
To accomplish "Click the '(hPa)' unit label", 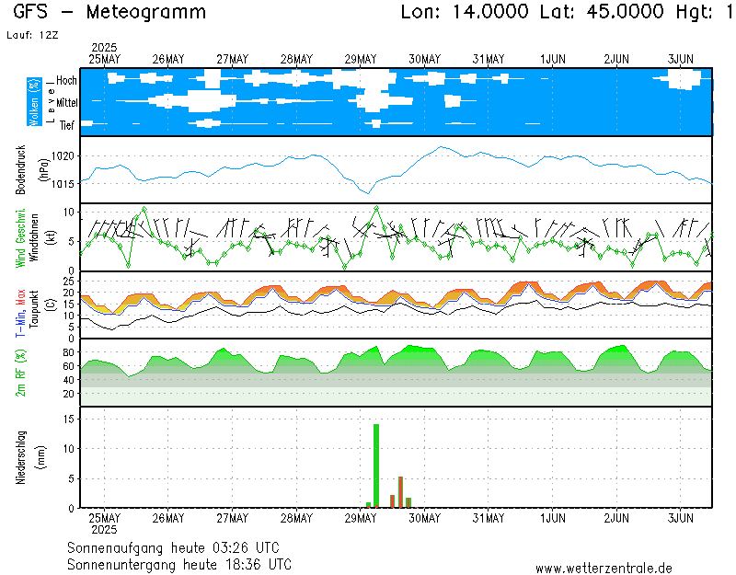I will (x=44, y=170).
